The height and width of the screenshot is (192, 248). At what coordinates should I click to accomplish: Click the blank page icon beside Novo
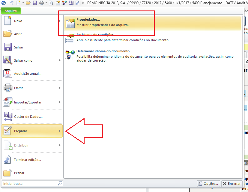[x=7, y=21]
